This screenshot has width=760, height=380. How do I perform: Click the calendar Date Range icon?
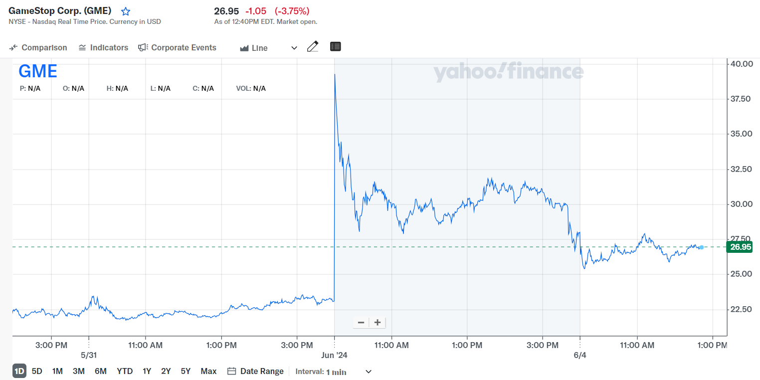tap(231, 371)
